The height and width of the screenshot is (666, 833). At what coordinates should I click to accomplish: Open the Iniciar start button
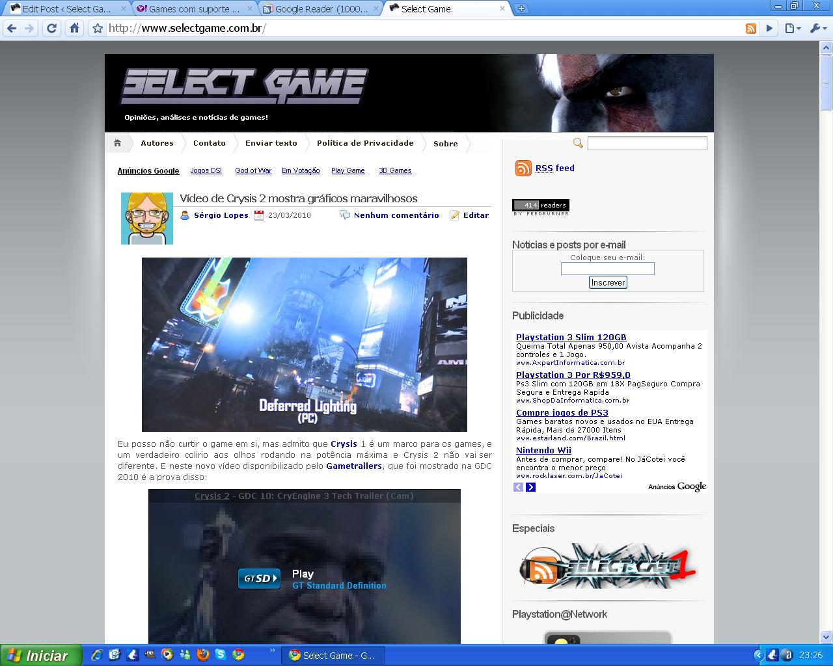pyautogui.click(x=41, y=656)
